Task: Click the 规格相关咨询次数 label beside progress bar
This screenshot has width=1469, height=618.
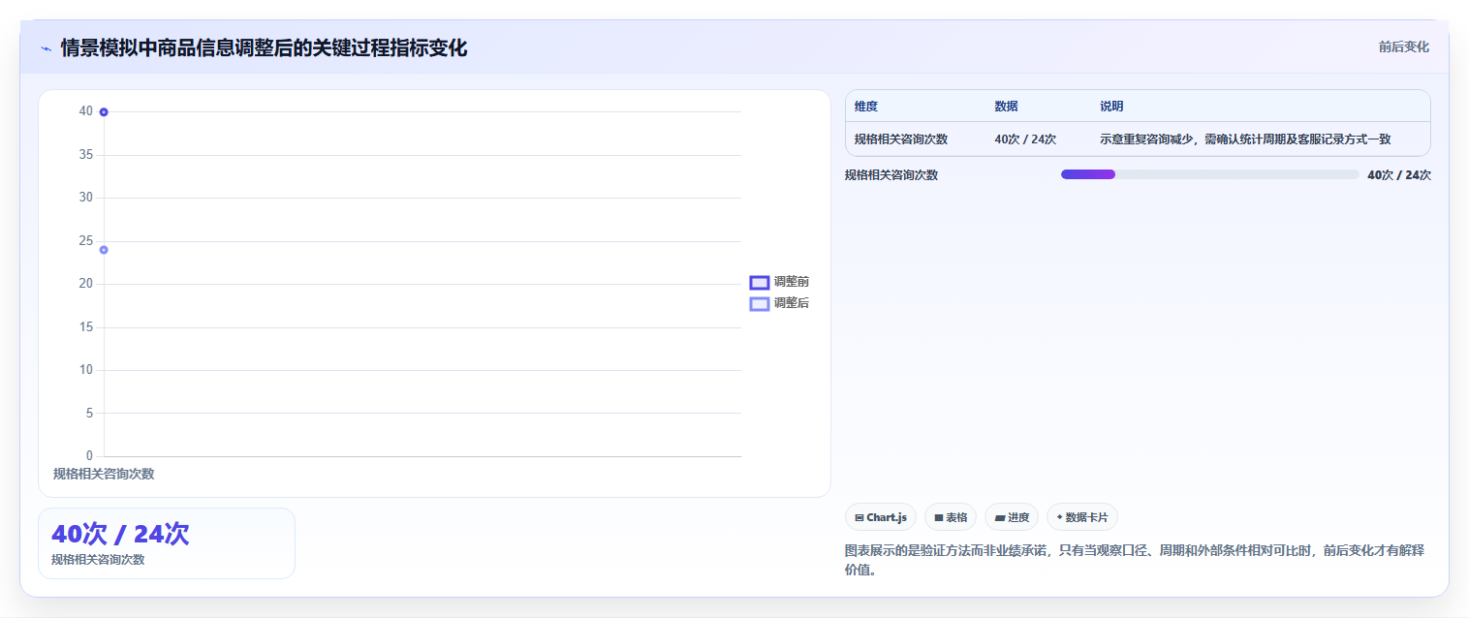Action: (891, 175)
